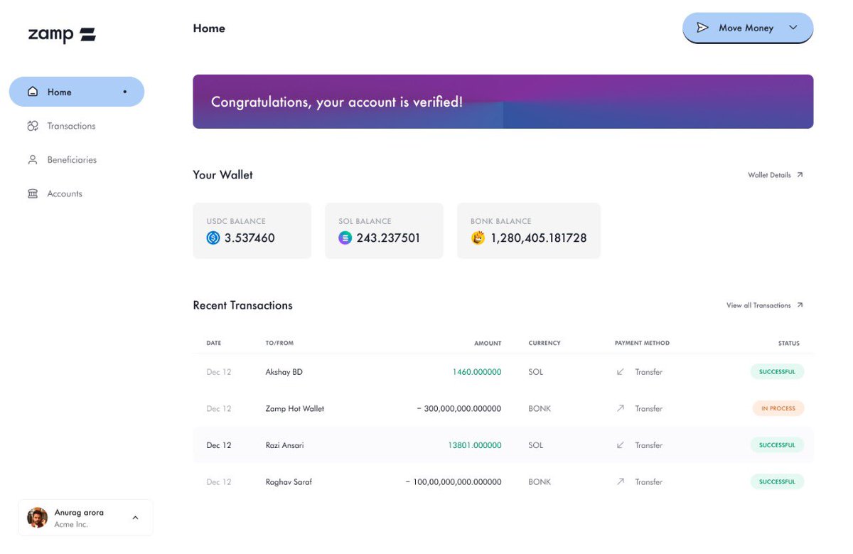Click the arrow icon beside Wallet Details
This screenshot has width=853, height=554.
tap(800, 175)
